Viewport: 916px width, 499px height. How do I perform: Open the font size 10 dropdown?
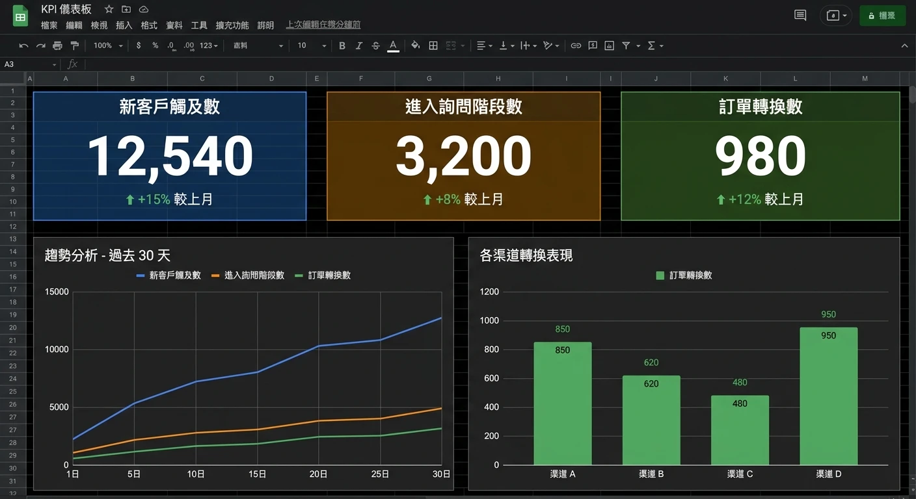(312, 45)
